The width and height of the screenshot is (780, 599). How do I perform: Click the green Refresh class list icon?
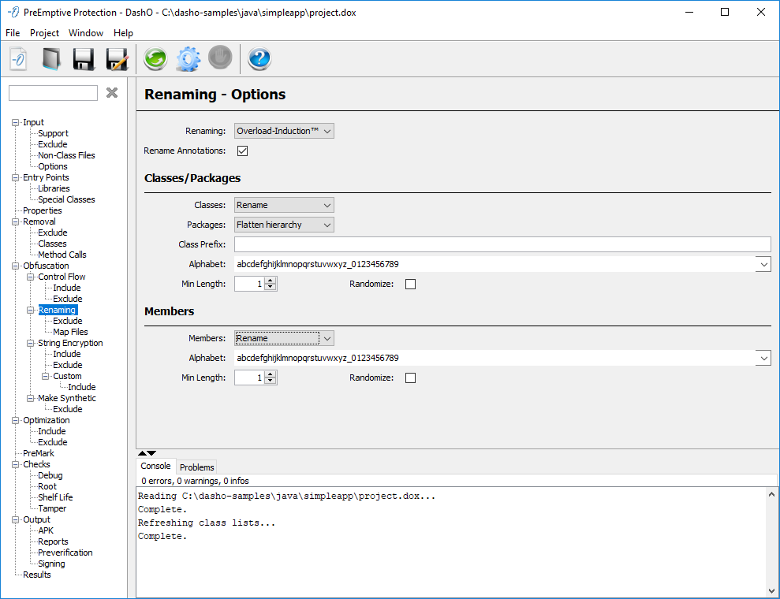(x=155, y=59)
